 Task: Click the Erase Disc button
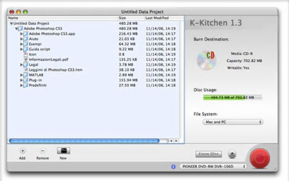[x=209, y=154]
